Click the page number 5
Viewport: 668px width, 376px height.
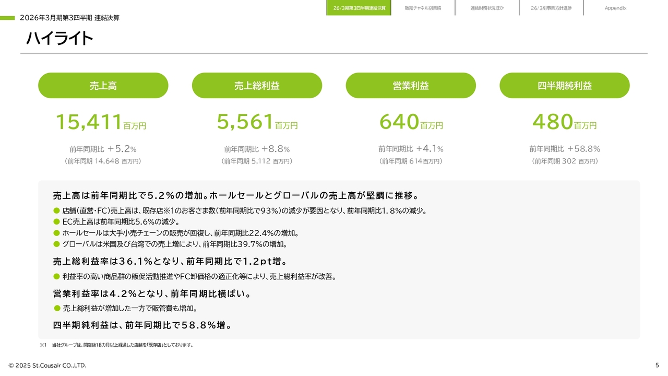tap(657, 365)
